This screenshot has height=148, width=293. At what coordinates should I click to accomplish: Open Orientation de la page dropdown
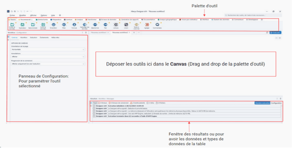48,50
